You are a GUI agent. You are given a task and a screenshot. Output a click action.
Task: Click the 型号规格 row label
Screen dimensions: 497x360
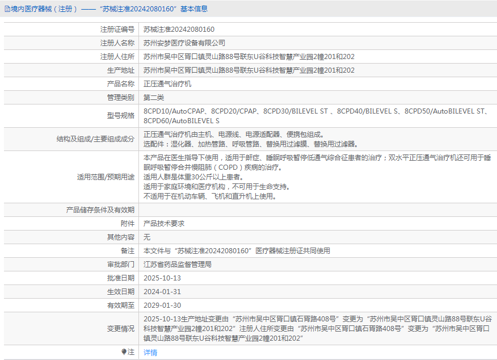tap(121, 116)
